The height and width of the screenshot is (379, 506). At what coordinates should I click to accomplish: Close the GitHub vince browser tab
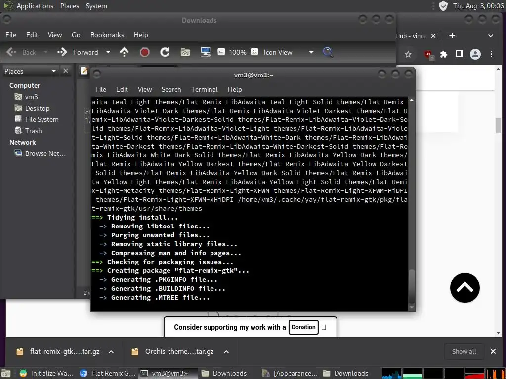point(433,36)
